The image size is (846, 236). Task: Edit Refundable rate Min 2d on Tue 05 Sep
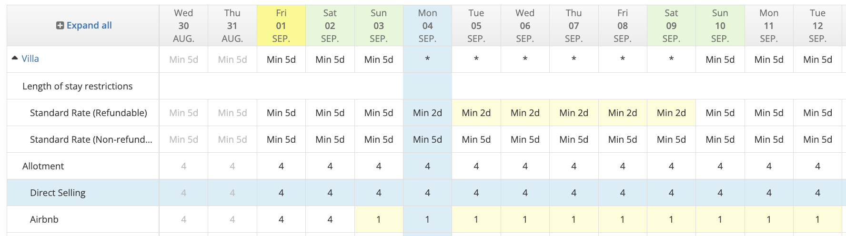pos(476,113)
